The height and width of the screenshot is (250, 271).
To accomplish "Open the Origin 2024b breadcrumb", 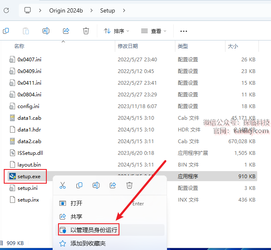I will pyautogui.click(x=66, y=10).
